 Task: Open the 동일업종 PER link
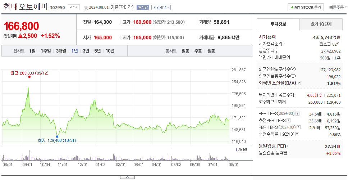click(274, 146)
